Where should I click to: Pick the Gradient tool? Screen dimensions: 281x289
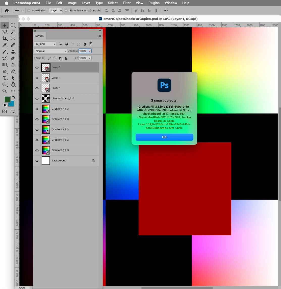click(5, 65)
